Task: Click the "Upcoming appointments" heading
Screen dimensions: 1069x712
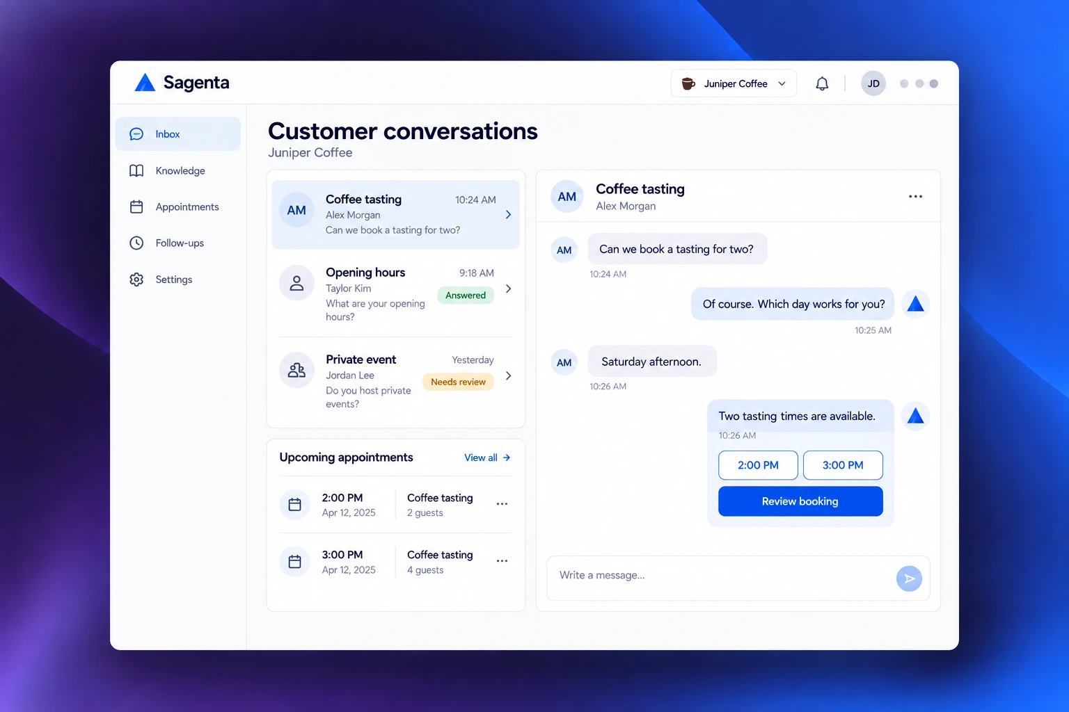Action: [x=347, y=458]
